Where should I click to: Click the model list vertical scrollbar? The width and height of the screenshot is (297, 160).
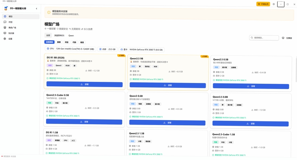click(x=296, y=70)
